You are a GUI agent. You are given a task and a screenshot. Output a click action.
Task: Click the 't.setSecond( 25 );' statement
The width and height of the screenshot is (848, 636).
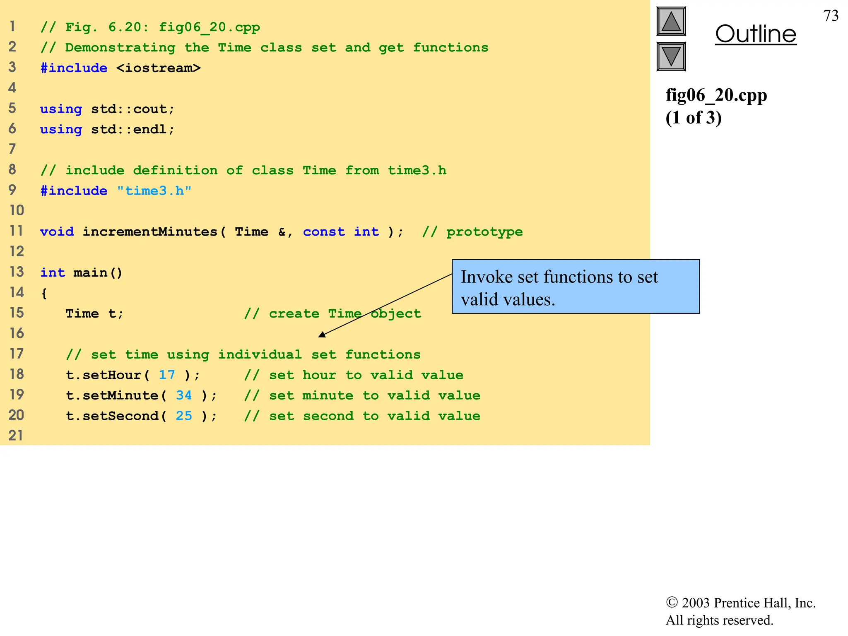pos(141,416)
